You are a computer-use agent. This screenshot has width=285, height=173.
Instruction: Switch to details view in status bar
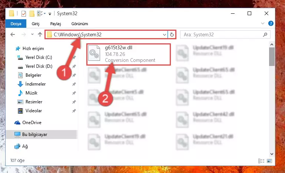click(x=261, y=161)
